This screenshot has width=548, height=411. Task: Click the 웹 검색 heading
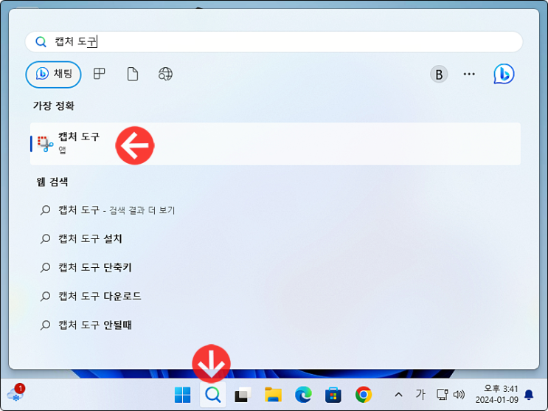tap(52, 182)
